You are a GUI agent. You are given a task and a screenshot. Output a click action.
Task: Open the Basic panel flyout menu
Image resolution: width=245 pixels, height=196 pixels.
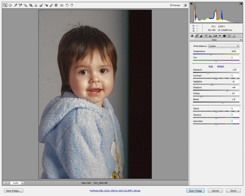[241, 40]
